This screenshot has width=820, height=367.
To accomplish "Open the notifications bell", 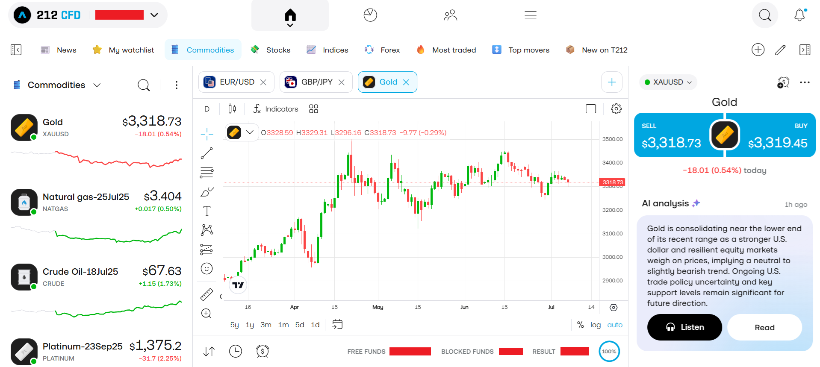I will tap(800, 15).
